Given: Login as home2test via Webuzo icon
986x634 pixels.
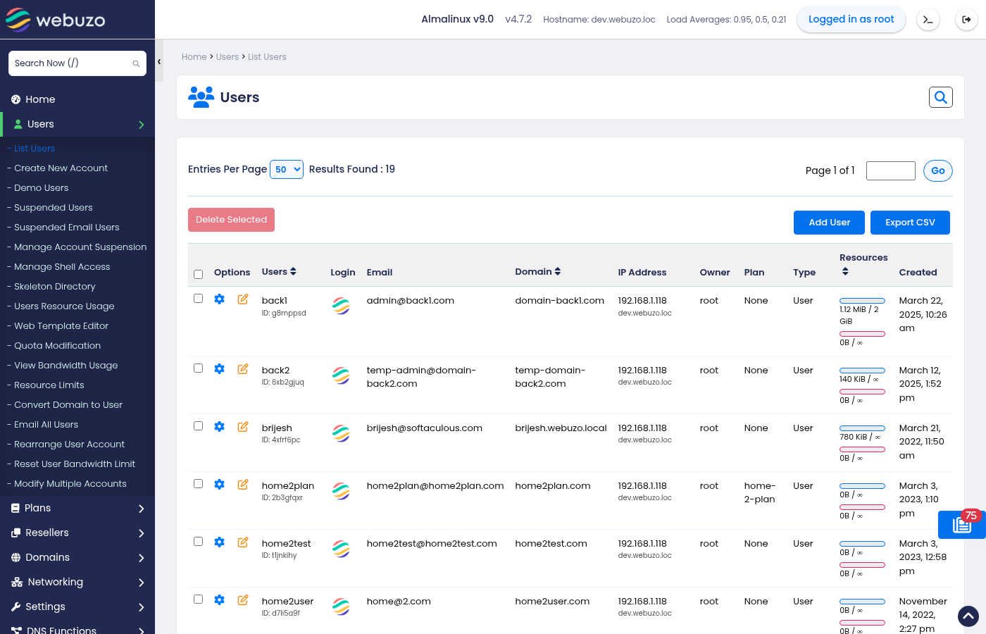Looking at the screenshot, I should (x=342, y=549).
